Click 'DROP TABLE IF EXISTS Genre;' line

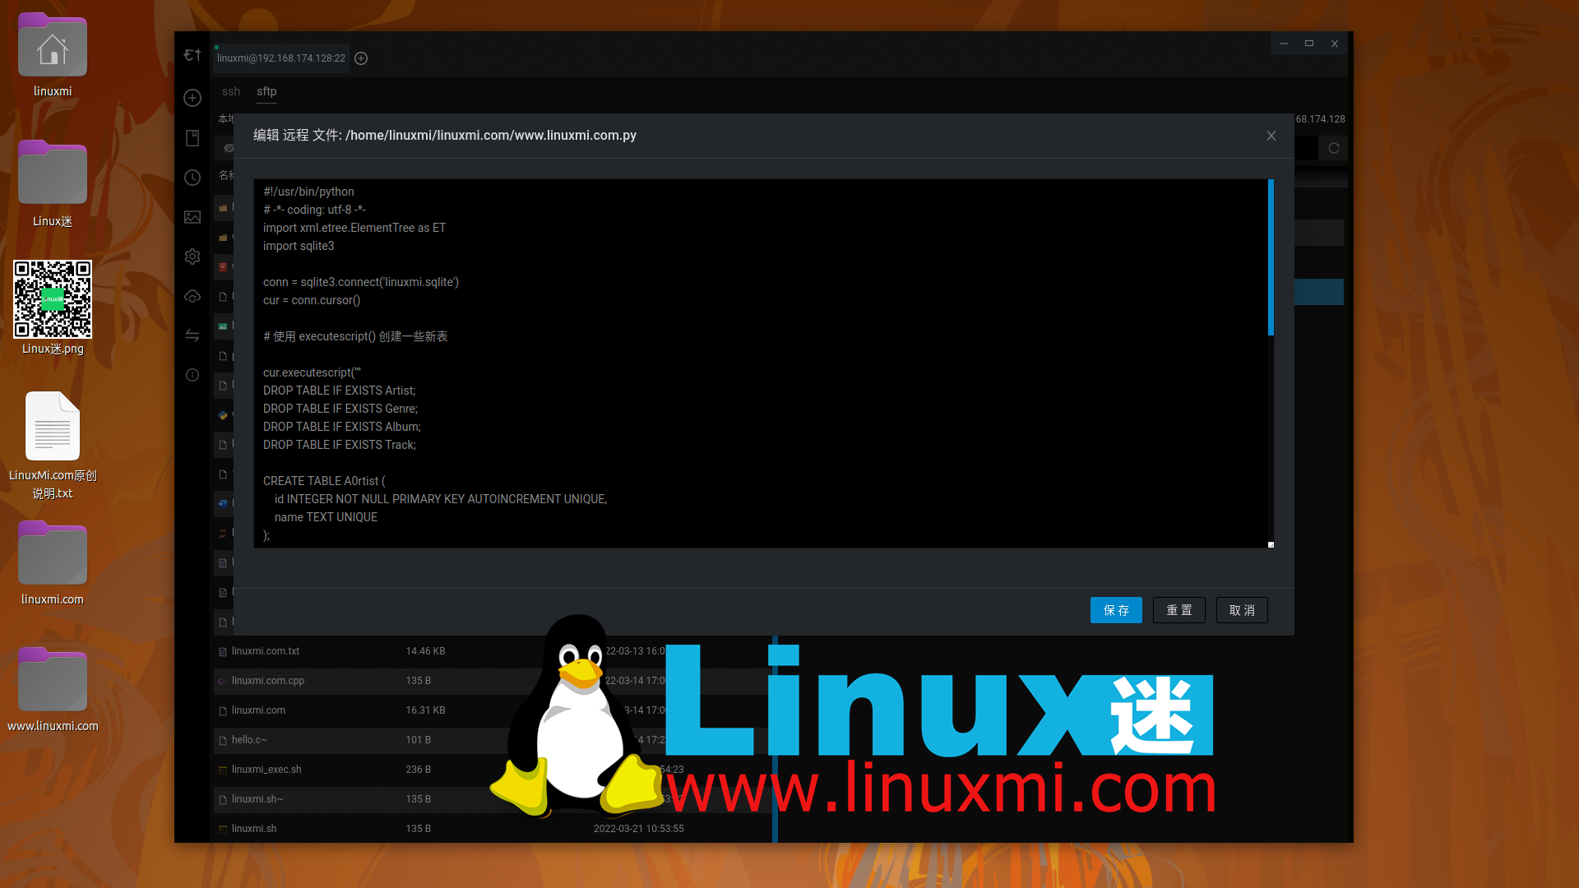(340, 409)
